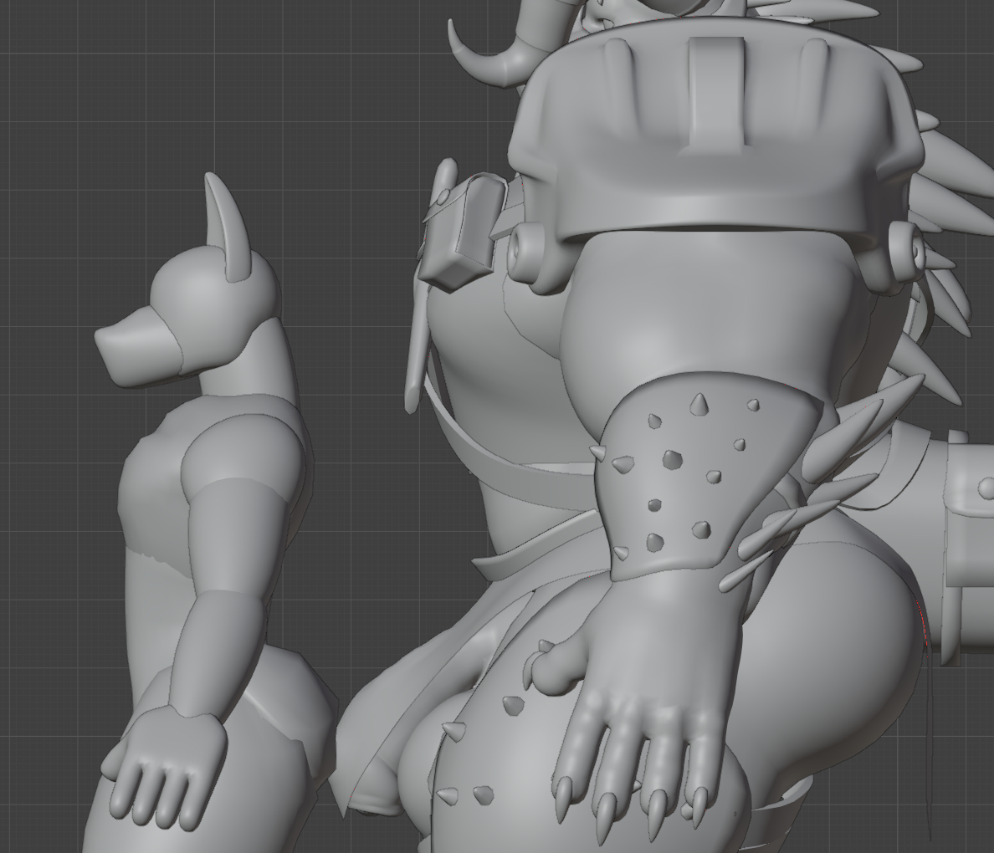This screenshot has height=853, width=994.
Task: Select the belt pouch at right edge
Action: pos(971,535)
